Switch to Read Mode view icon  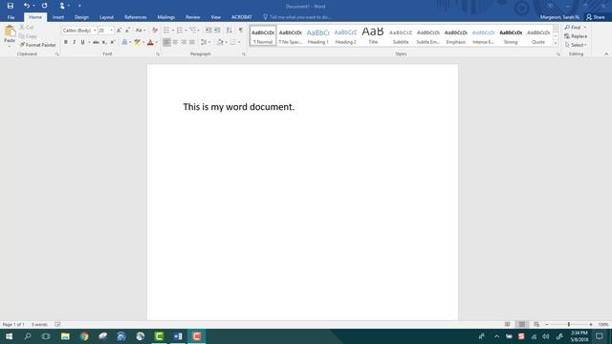click(508, 325)
